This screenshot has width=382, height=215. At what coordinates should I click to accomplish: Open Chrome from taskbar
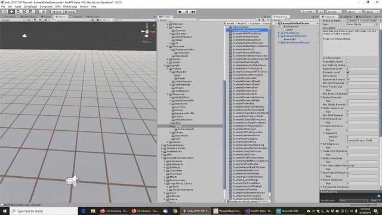coord(175,211)
